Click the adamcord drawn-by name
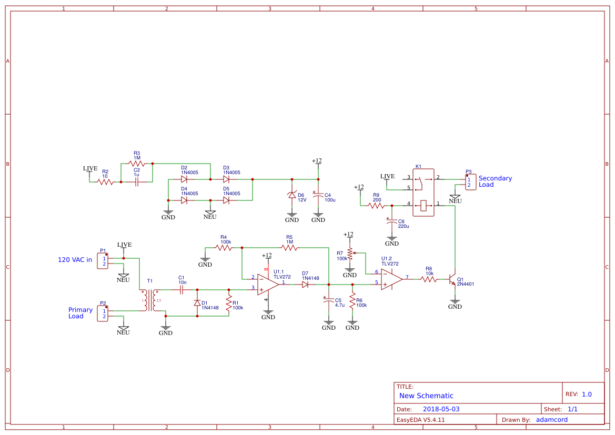The height and width of the screenshot is (435, 615). 551,419
